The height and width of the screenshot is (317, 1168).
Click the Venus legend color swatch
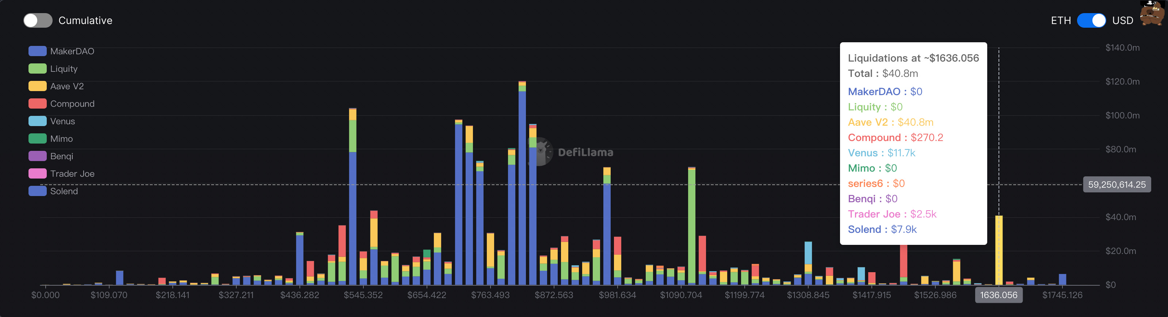tap(37, 121)
